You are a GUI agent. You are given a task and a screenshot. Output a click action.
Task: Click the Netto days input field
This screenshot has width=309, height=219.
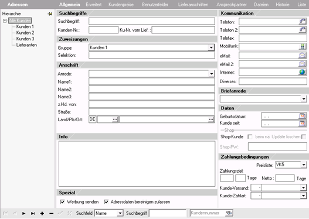285,178
